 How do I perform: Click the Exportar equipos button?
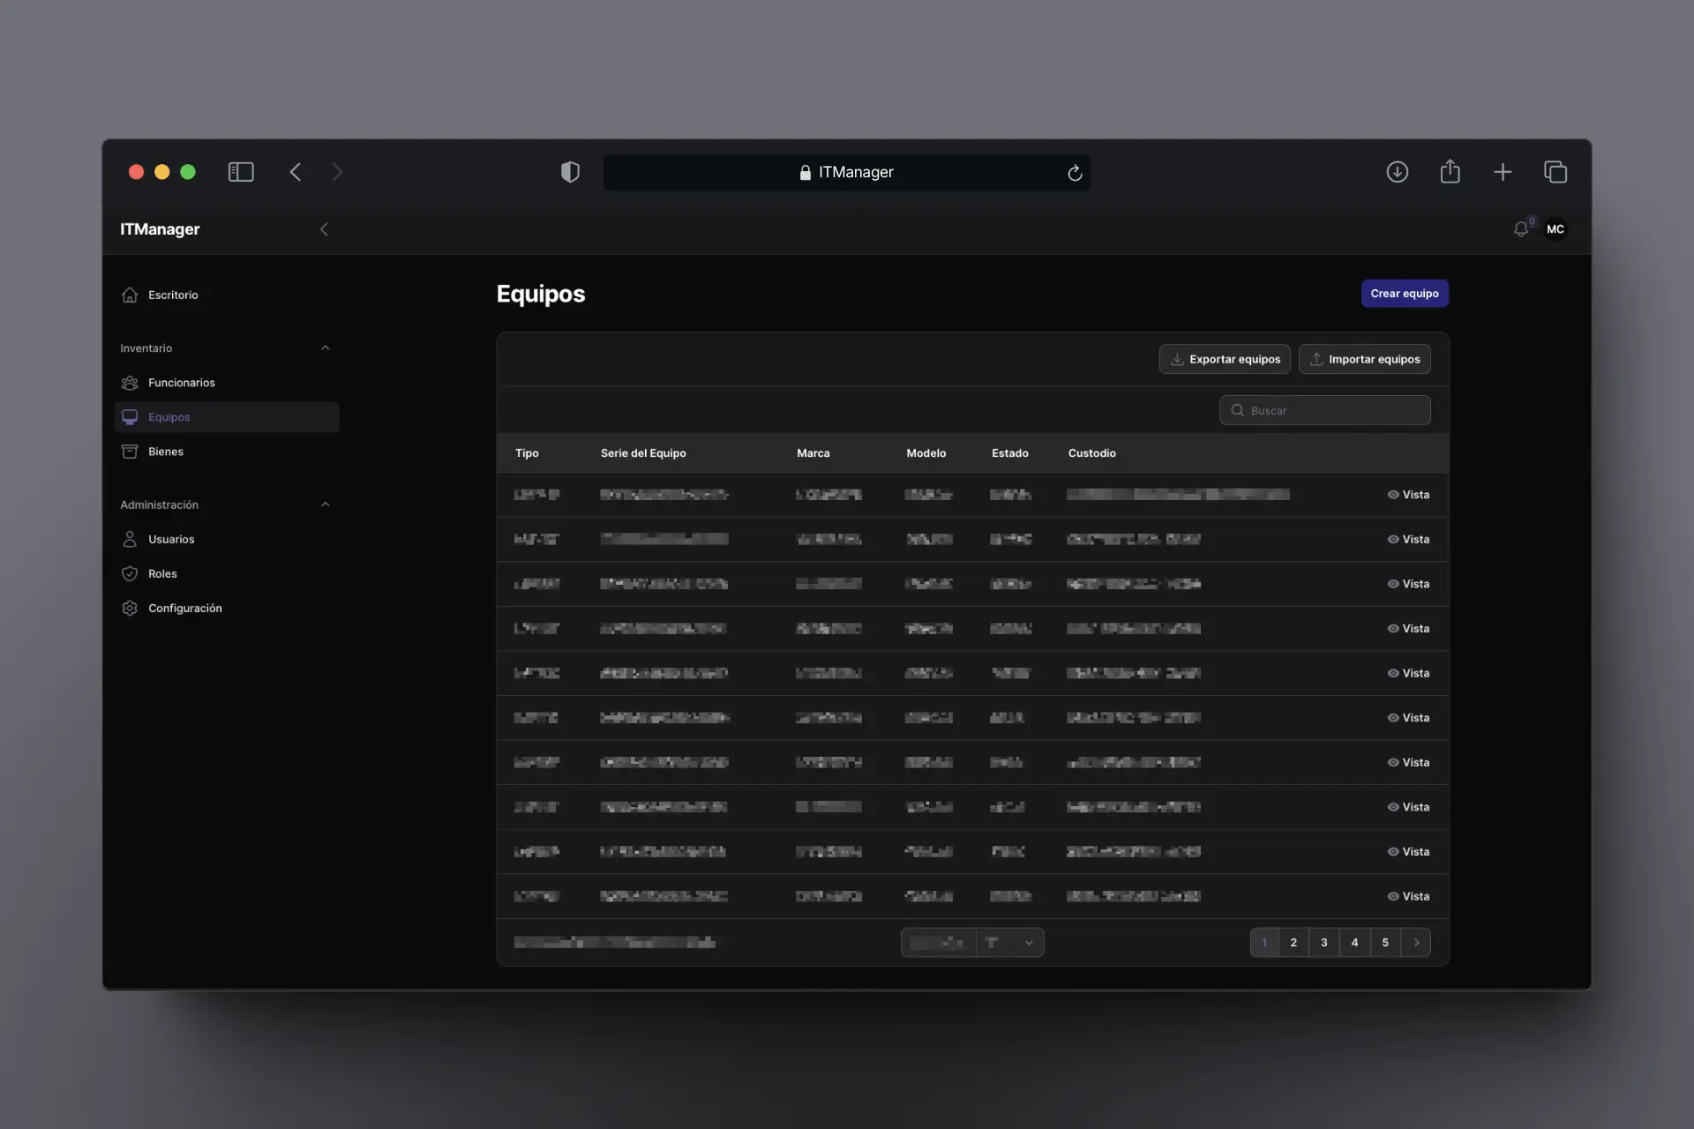[1225, 359]
